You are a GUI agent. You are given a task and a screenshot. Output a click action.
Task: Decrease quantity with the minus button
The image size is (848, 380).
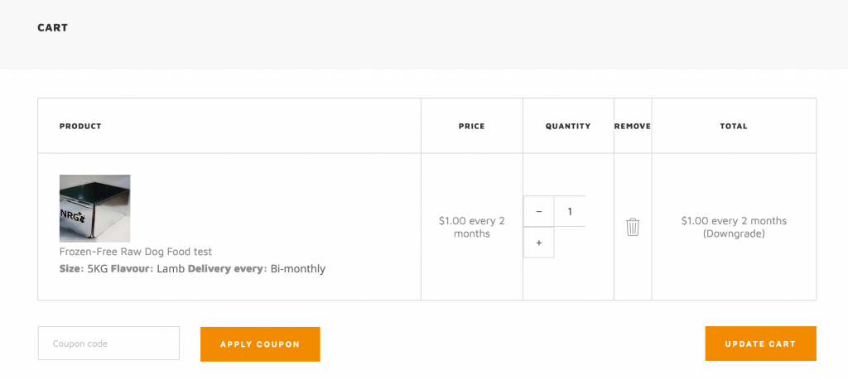tap(538, 211)
